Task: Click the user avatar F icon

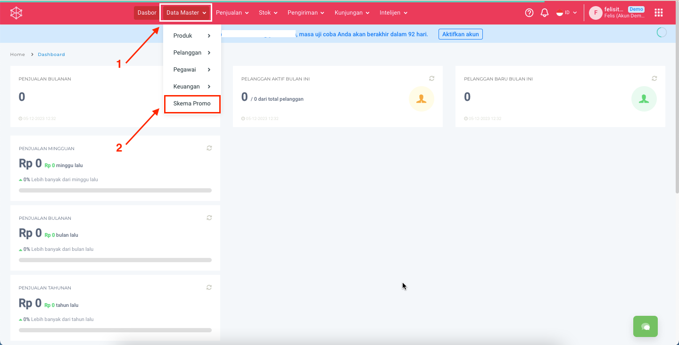Action: [x=596, y=13]
